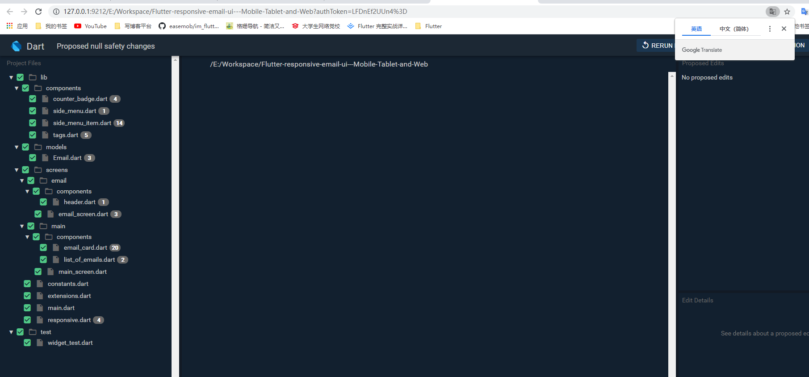Open the 写博客平台 bookmark folder

[133, 26]
